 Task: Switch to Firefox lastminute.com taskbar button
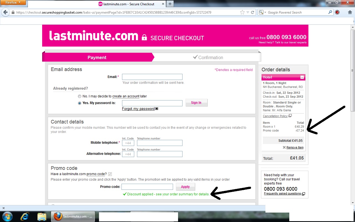coord(73,216)
